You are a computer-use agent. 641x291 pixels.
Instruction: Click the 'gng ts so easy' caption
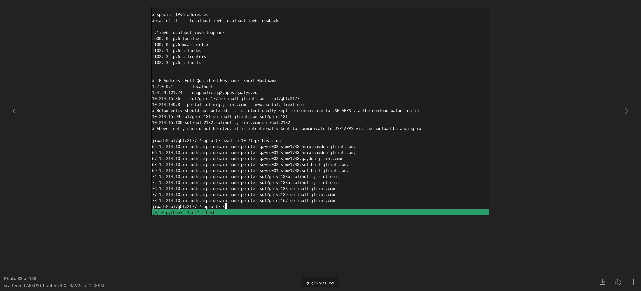[x=320, y=282]
